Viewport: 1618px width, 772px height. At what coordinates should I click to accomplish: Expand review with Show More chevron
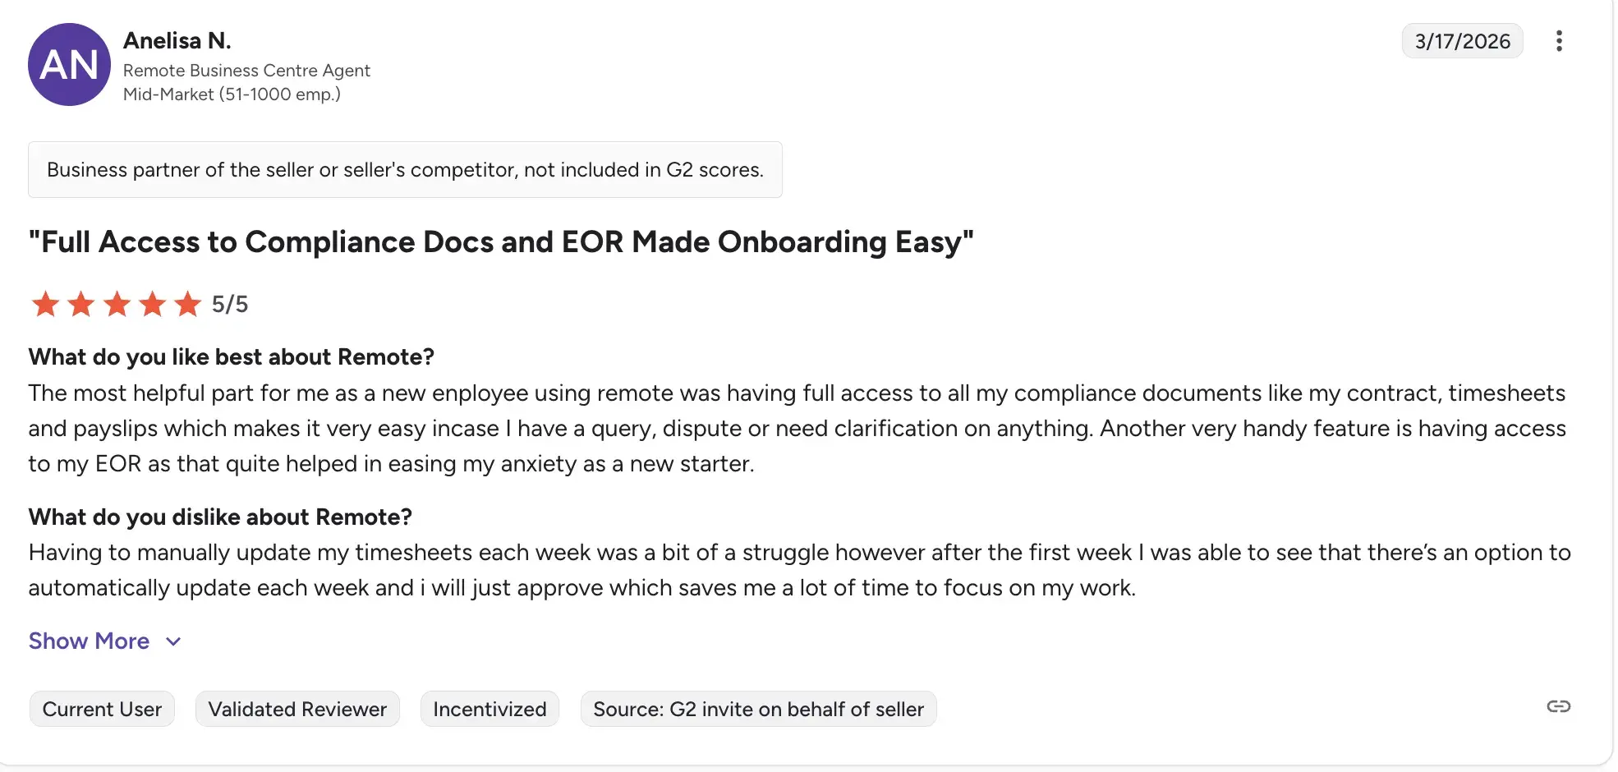tap(173, 641)
